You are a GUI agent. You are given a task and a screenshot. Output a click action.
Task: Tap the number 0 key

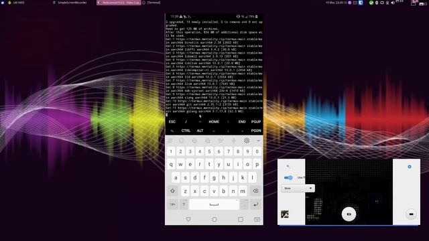257,151
